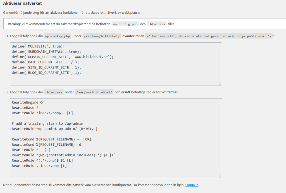Click inside the .htaccess rules textarea
This screenshot has width=286, height=193.
(116, 138)
